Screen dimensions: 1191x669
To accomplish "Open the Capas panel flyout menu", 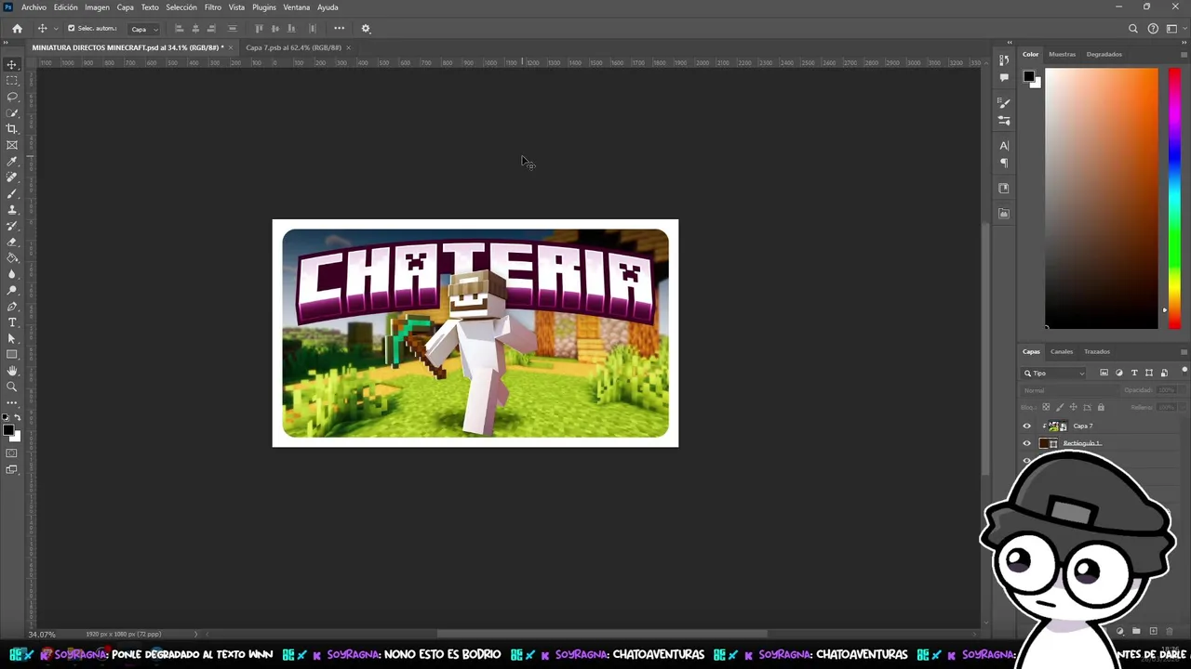I will coord(1184,352).
